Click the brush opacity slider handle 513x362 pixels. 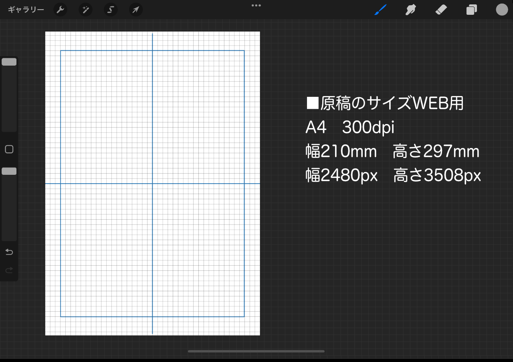(x=9, y=171)
